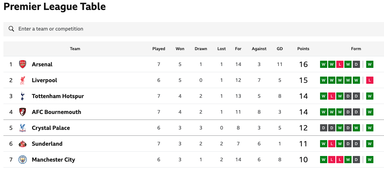Click the Crystal Palace crest

tap(22, 128)
